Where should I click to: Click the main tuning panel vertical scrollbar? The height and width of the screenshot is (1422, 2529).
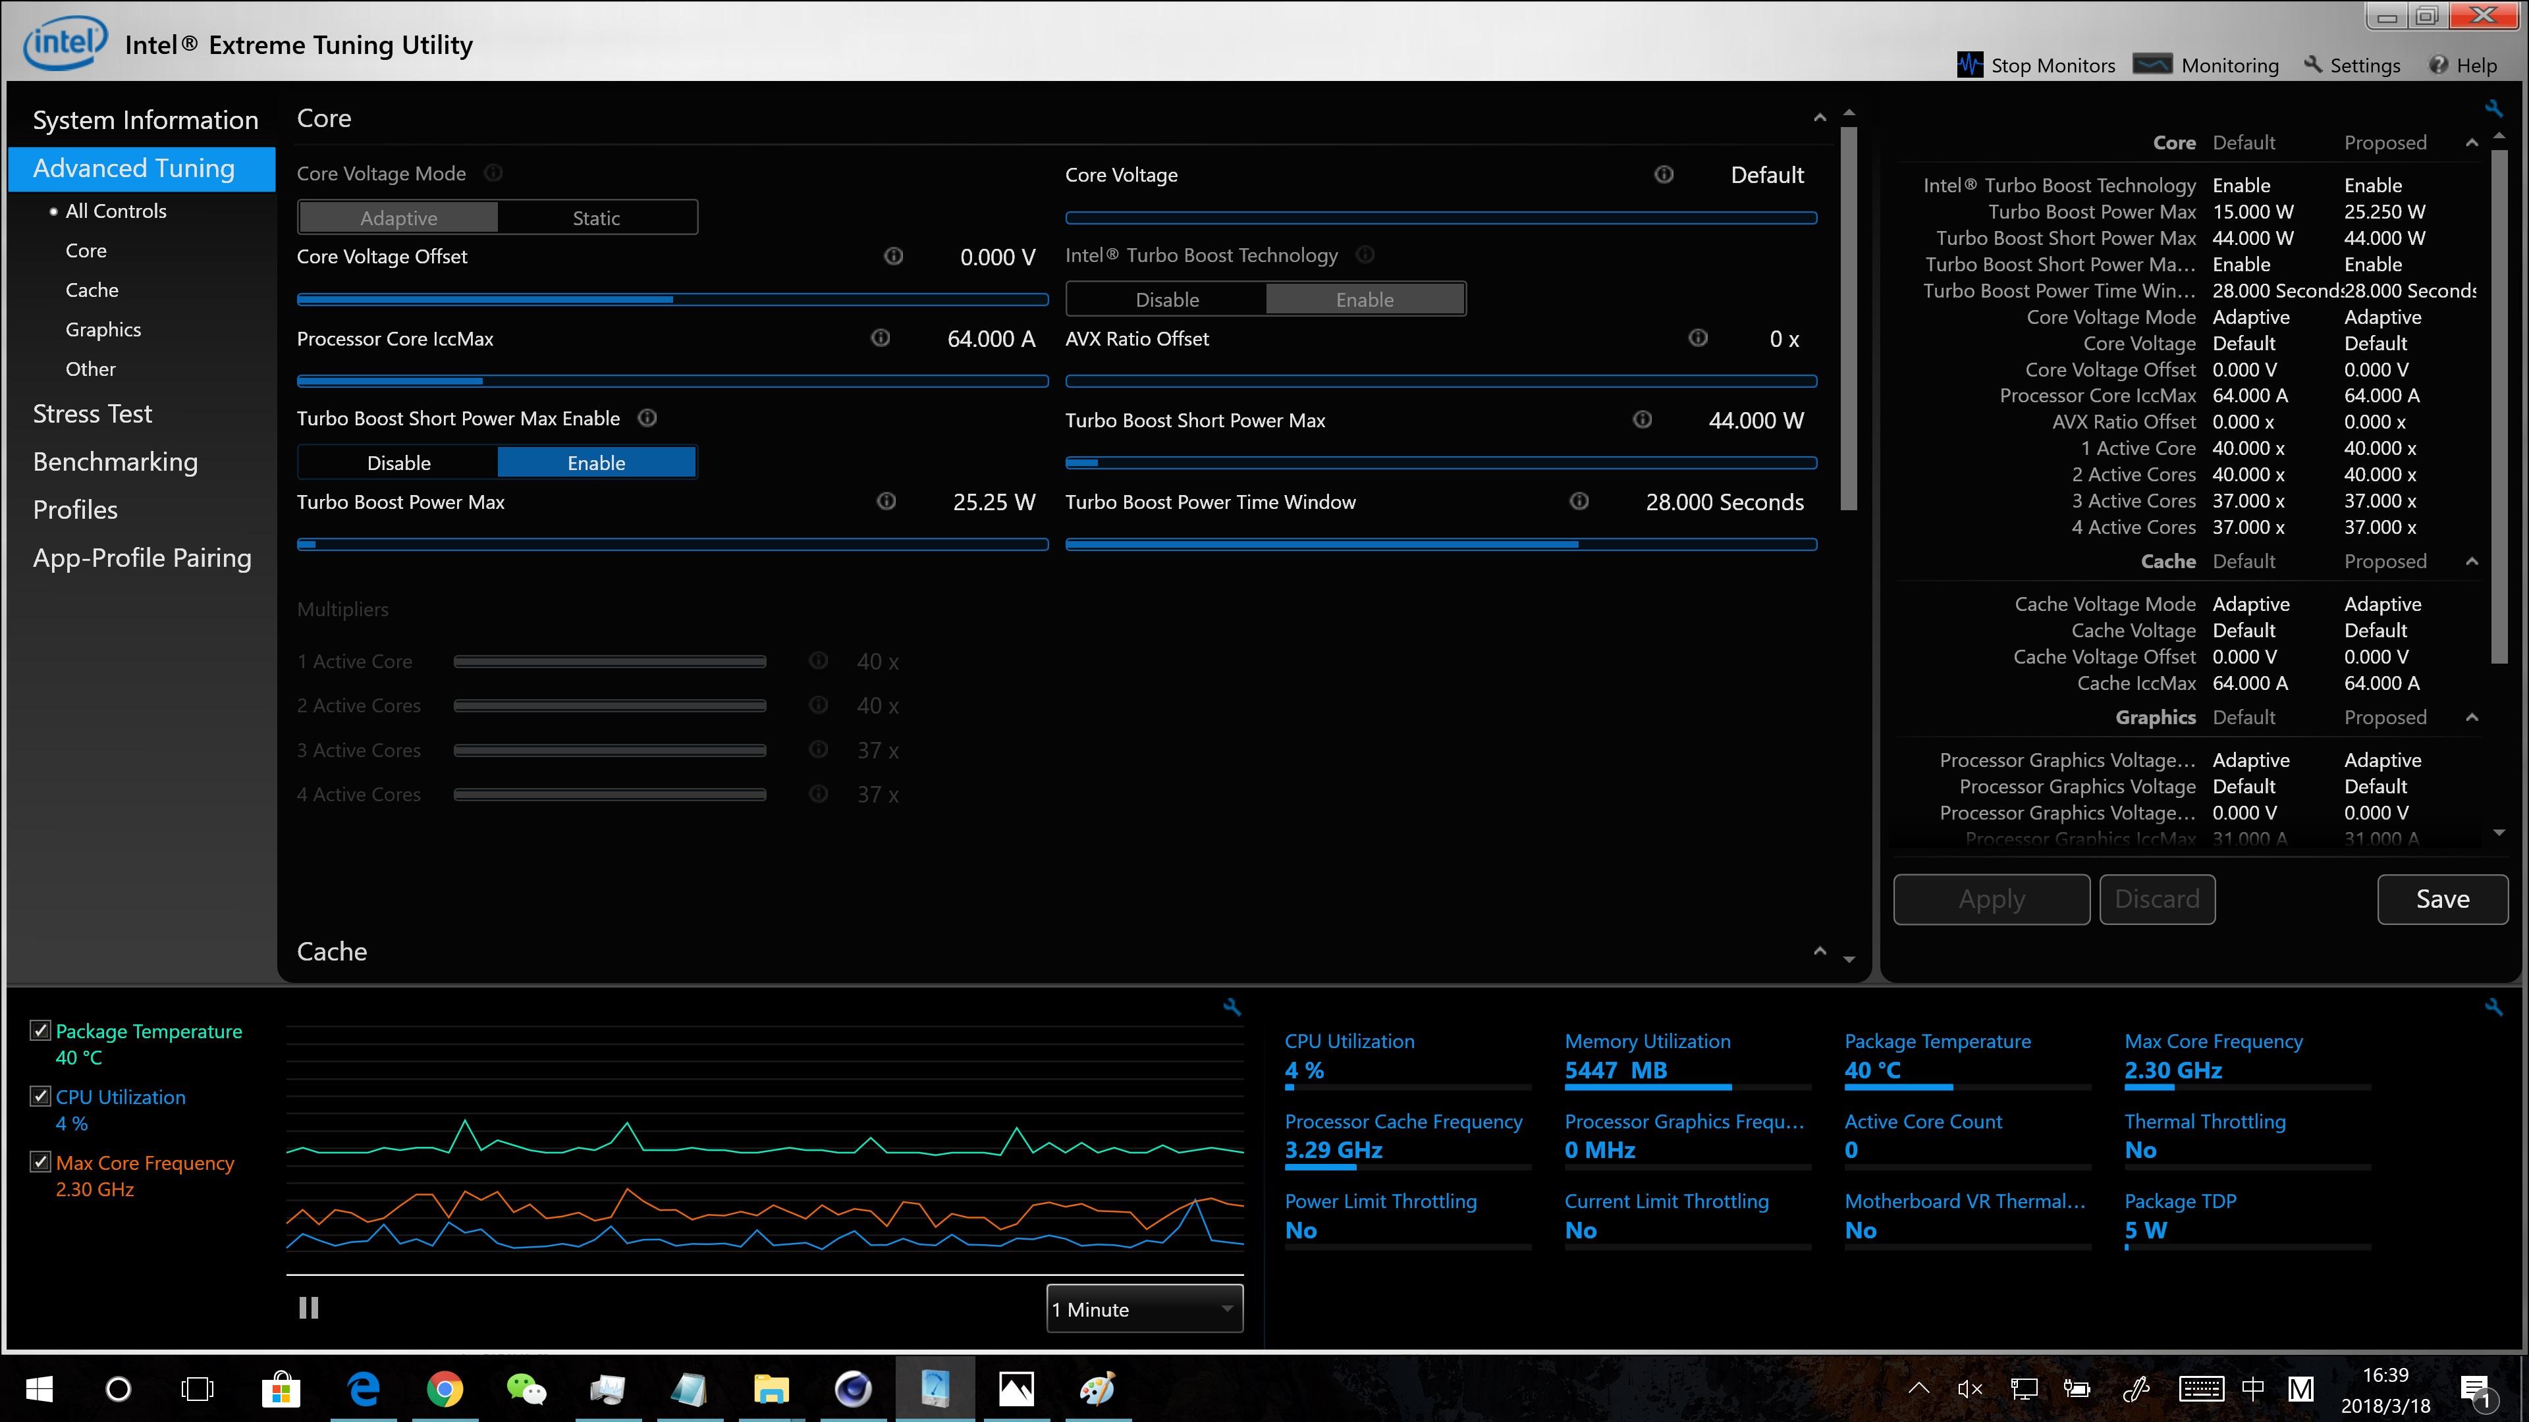(x=1849, y=319)
